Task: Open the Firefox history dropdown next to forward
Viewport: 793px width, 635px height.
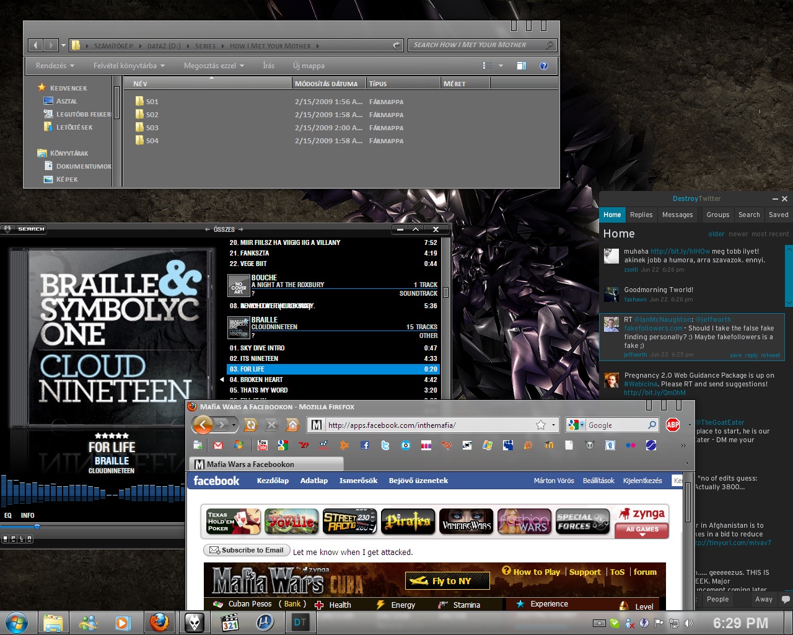Action: click(234, 425)
